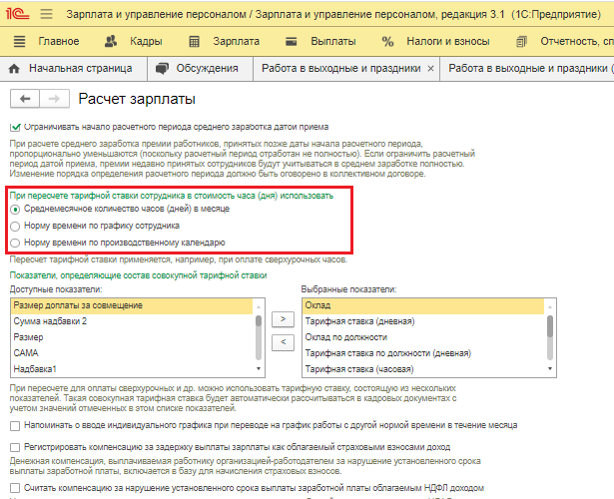The height and width of the screenshot is (499, 614).
Task: Click the Кадры people icon
Action: point(111,41)
